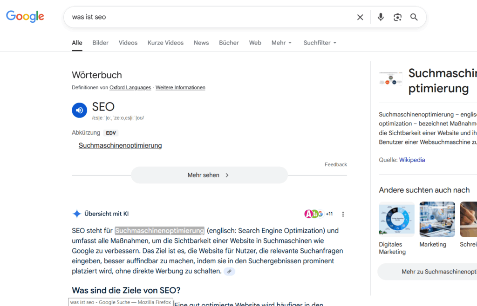Switch to the Bilder tab
This screenshot has height=306, width=477.
point(100,43)
